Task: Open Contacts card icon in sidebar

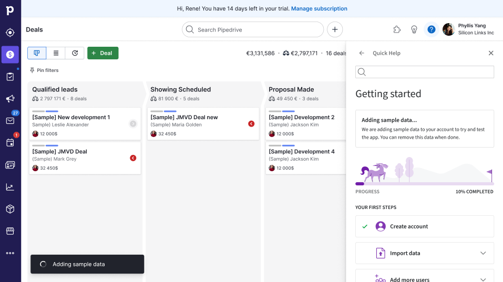Action: (x=10, y=165)
